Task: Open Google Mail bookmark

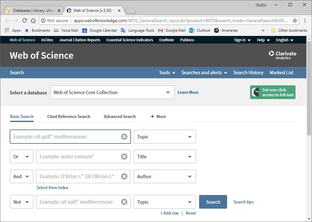Action: pos(172,30)
